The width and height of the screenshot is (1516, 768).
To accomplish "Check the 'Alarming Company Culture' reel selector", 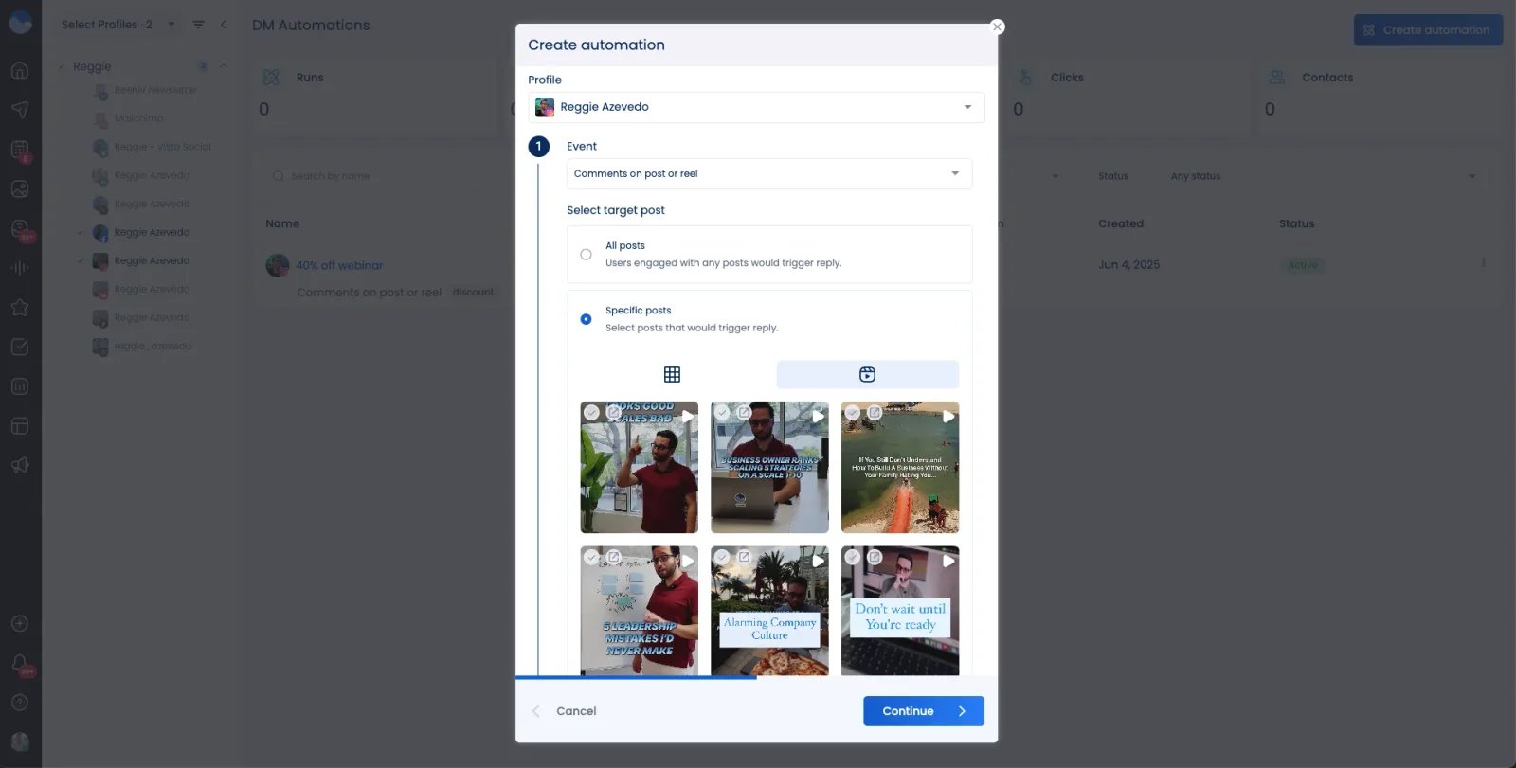I will coord(722,557).
